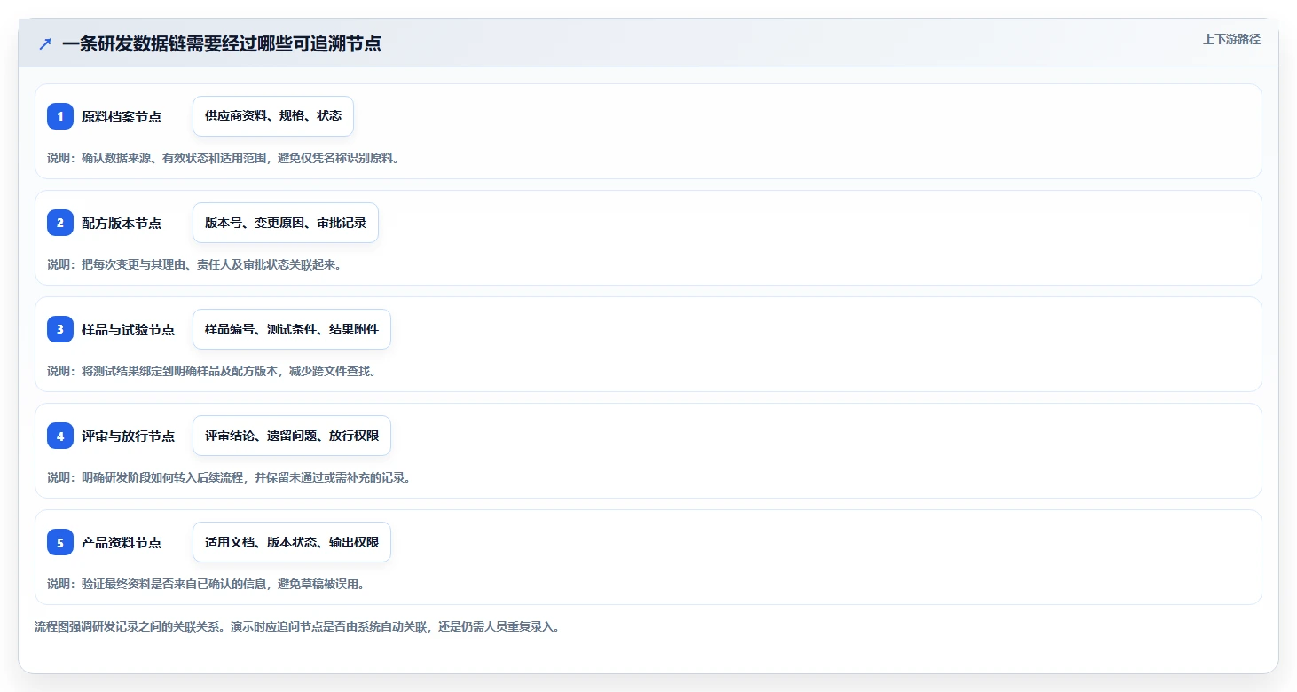This screenshot has width=1297, height=692.
Task: Click the description starting 把每次变更与其理由
Action: [x=194, y=264]
